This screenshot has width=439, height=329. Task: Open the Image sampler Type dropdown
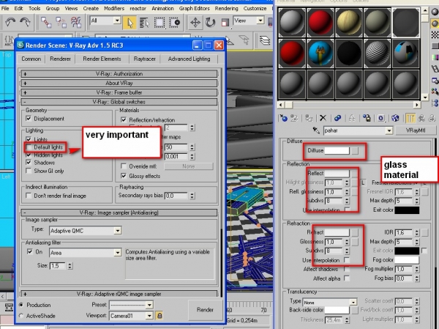click(x=118, y=231)
